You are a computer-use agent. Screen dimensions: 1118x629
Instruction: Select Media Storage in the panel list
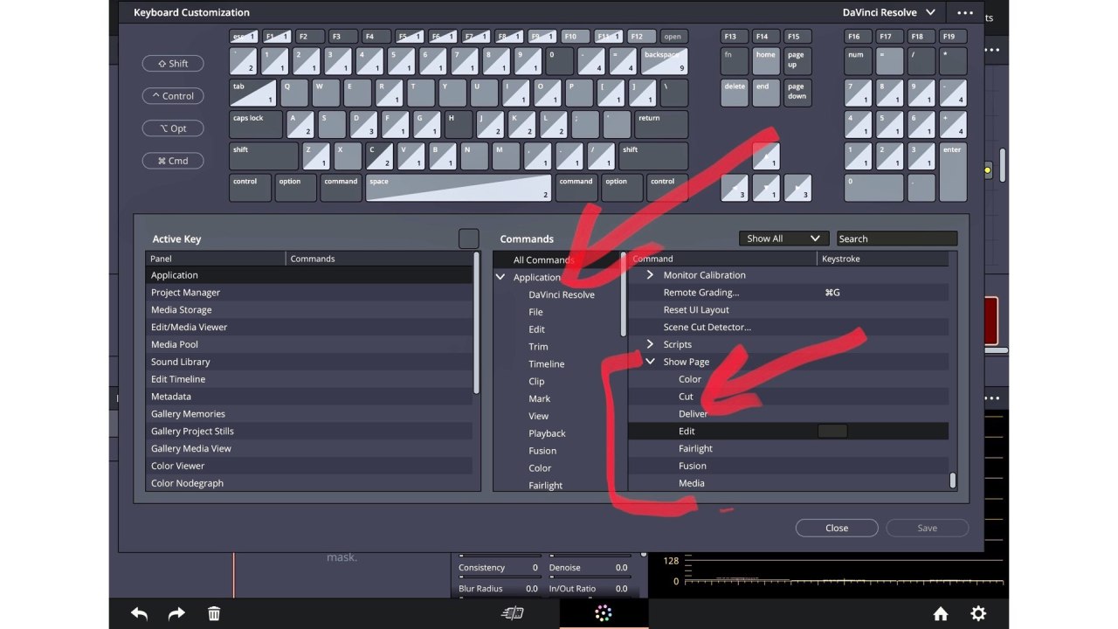[x=309, y=310]
